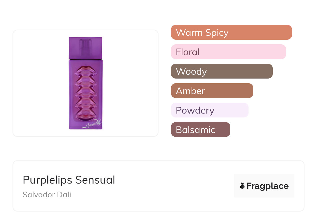Choose the Woody accord bar
The width and height of the screenshot is (317, 224).
(x=221, y=71)
